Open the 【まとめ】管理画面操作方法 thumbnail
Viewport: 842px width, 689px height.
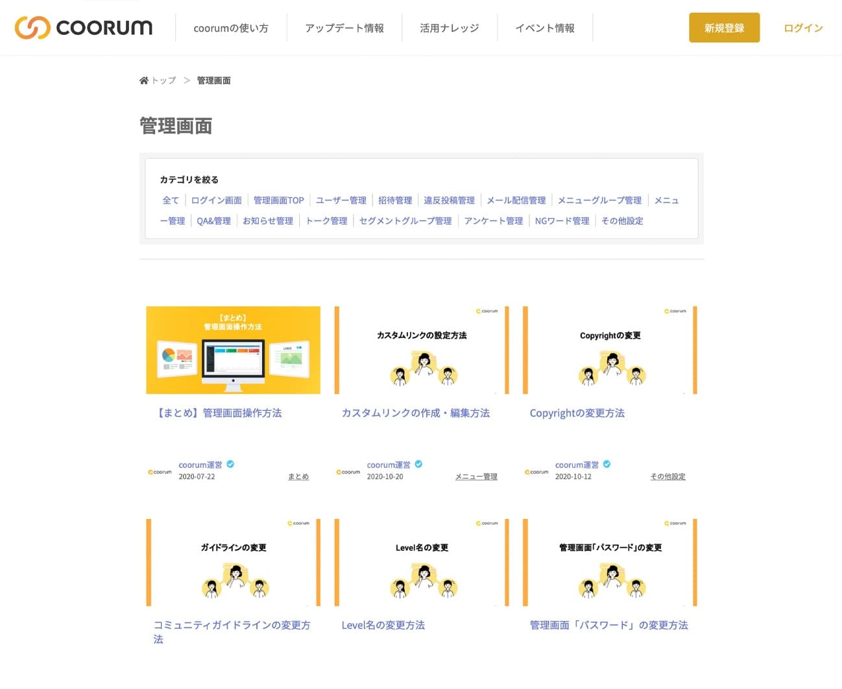pos(233,350)
